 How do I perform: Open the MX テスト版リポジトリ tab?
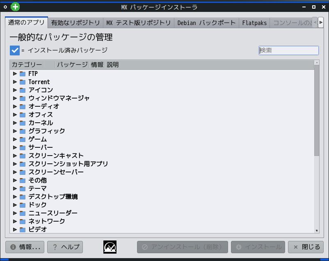[139, 23]
